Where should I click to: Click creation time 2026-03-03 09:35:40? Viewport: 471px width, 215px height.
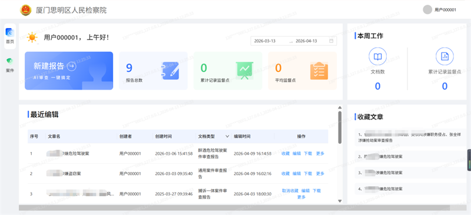174,174
